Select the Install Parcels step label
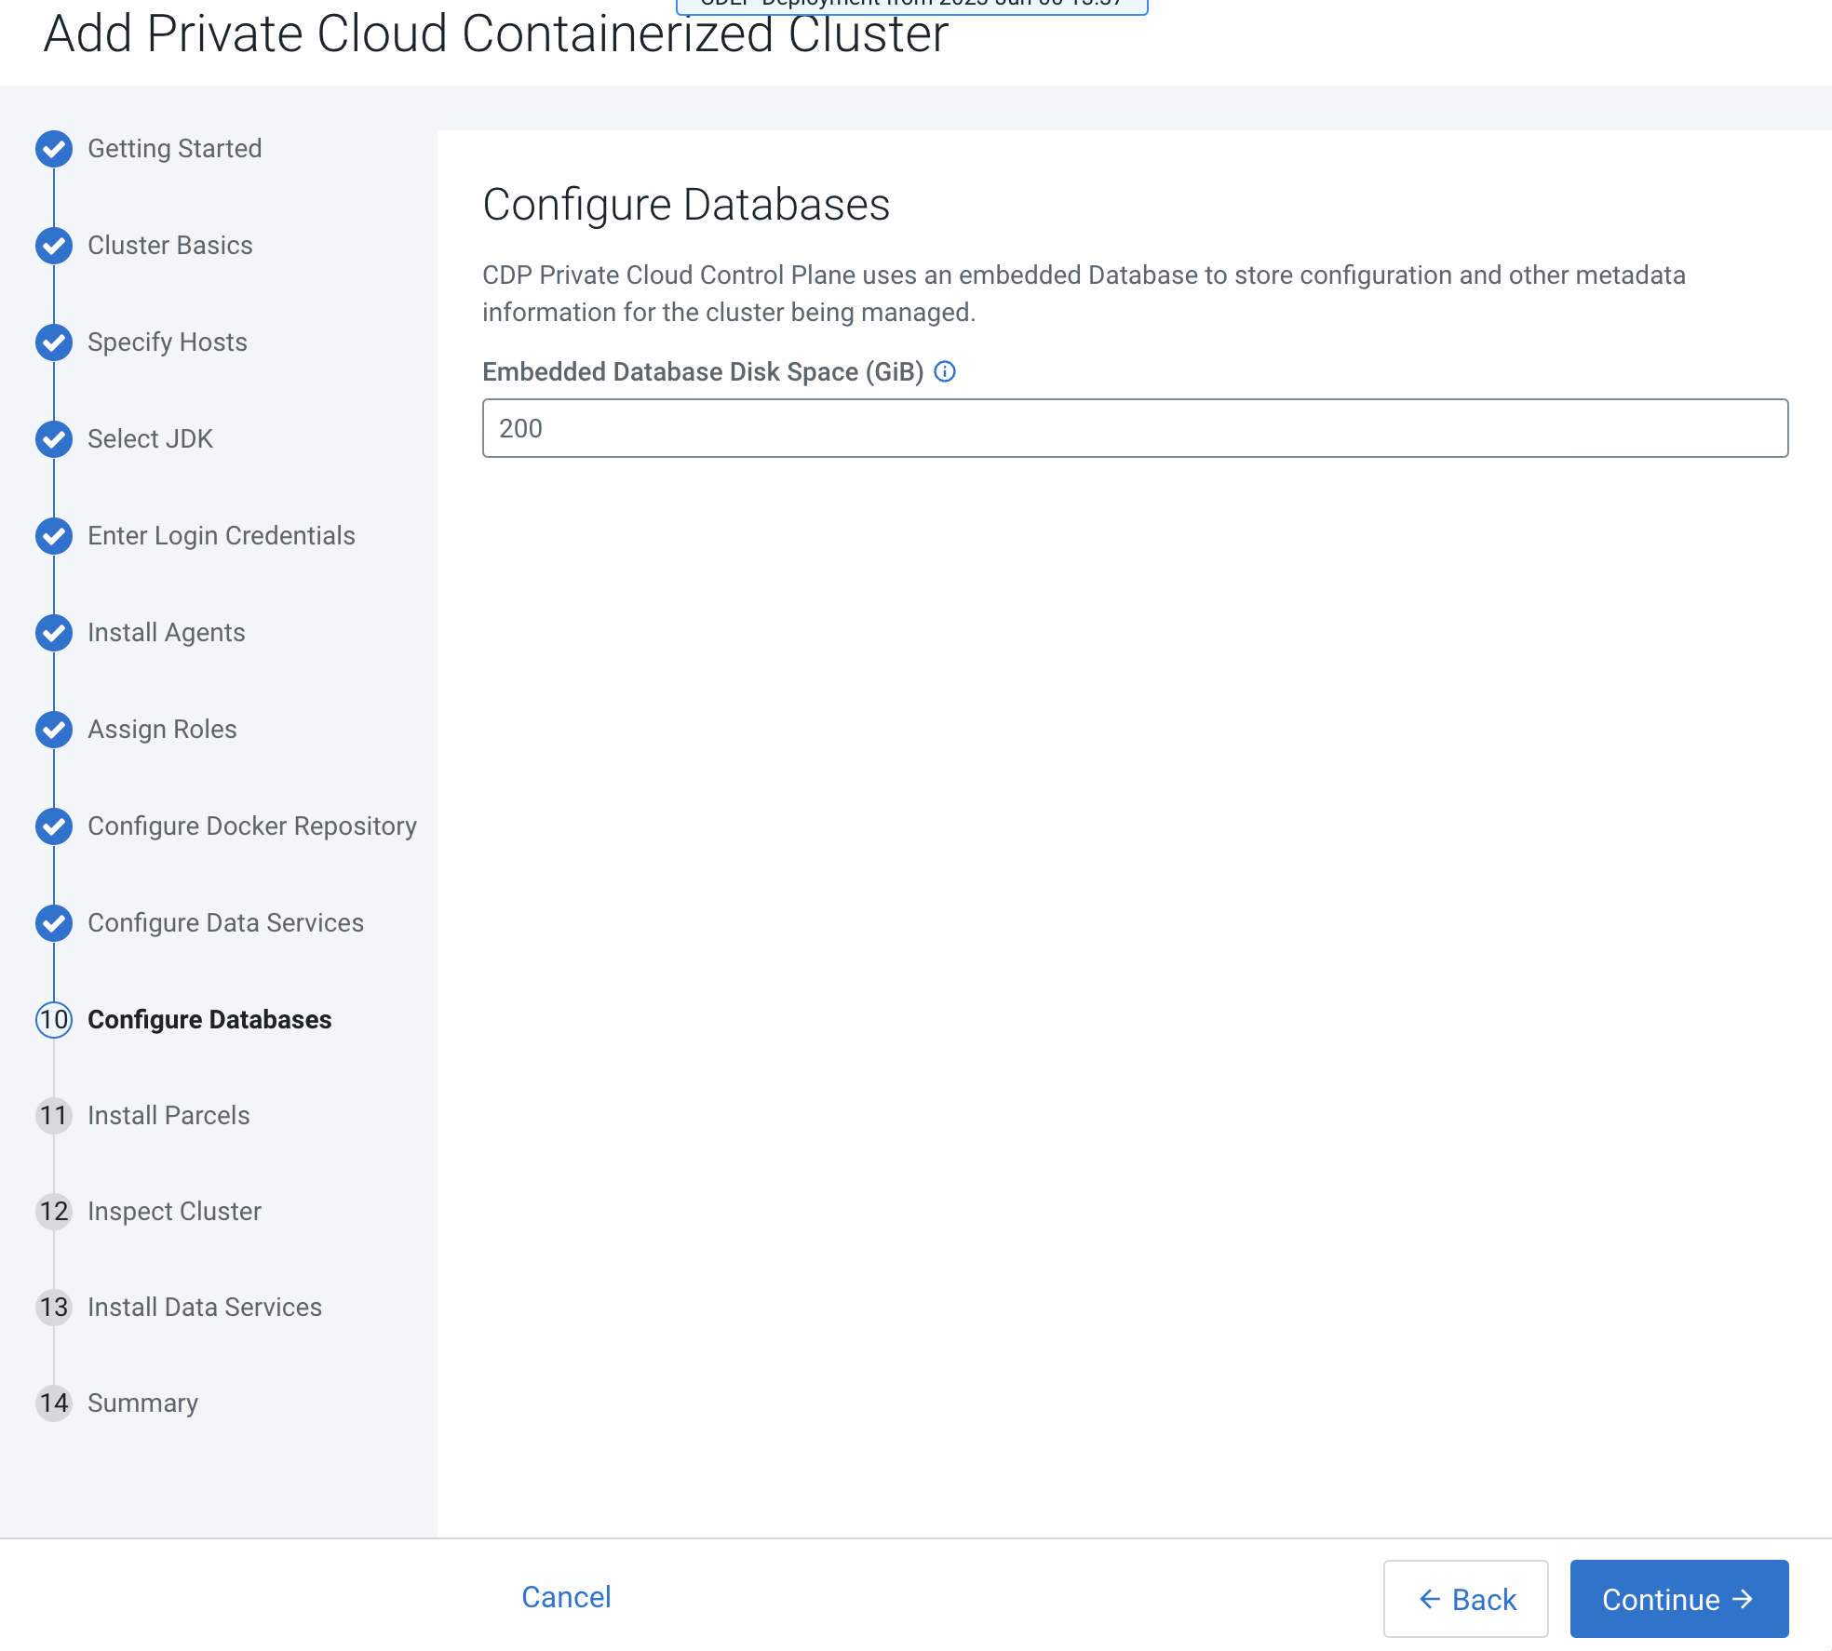 tap(168, 1116)
